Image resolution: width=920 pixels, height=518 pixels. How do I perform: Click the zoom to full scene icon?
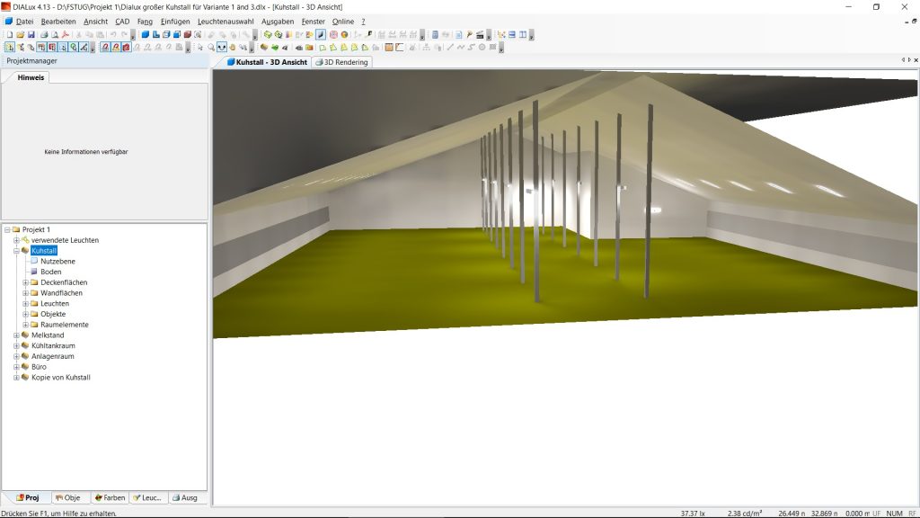(x=198, y=35)
